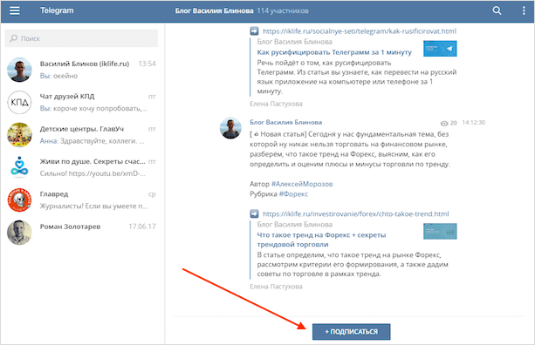Click preview text Журналисты! Если вы умеете
535x345 pixels.
pos(93,206)
